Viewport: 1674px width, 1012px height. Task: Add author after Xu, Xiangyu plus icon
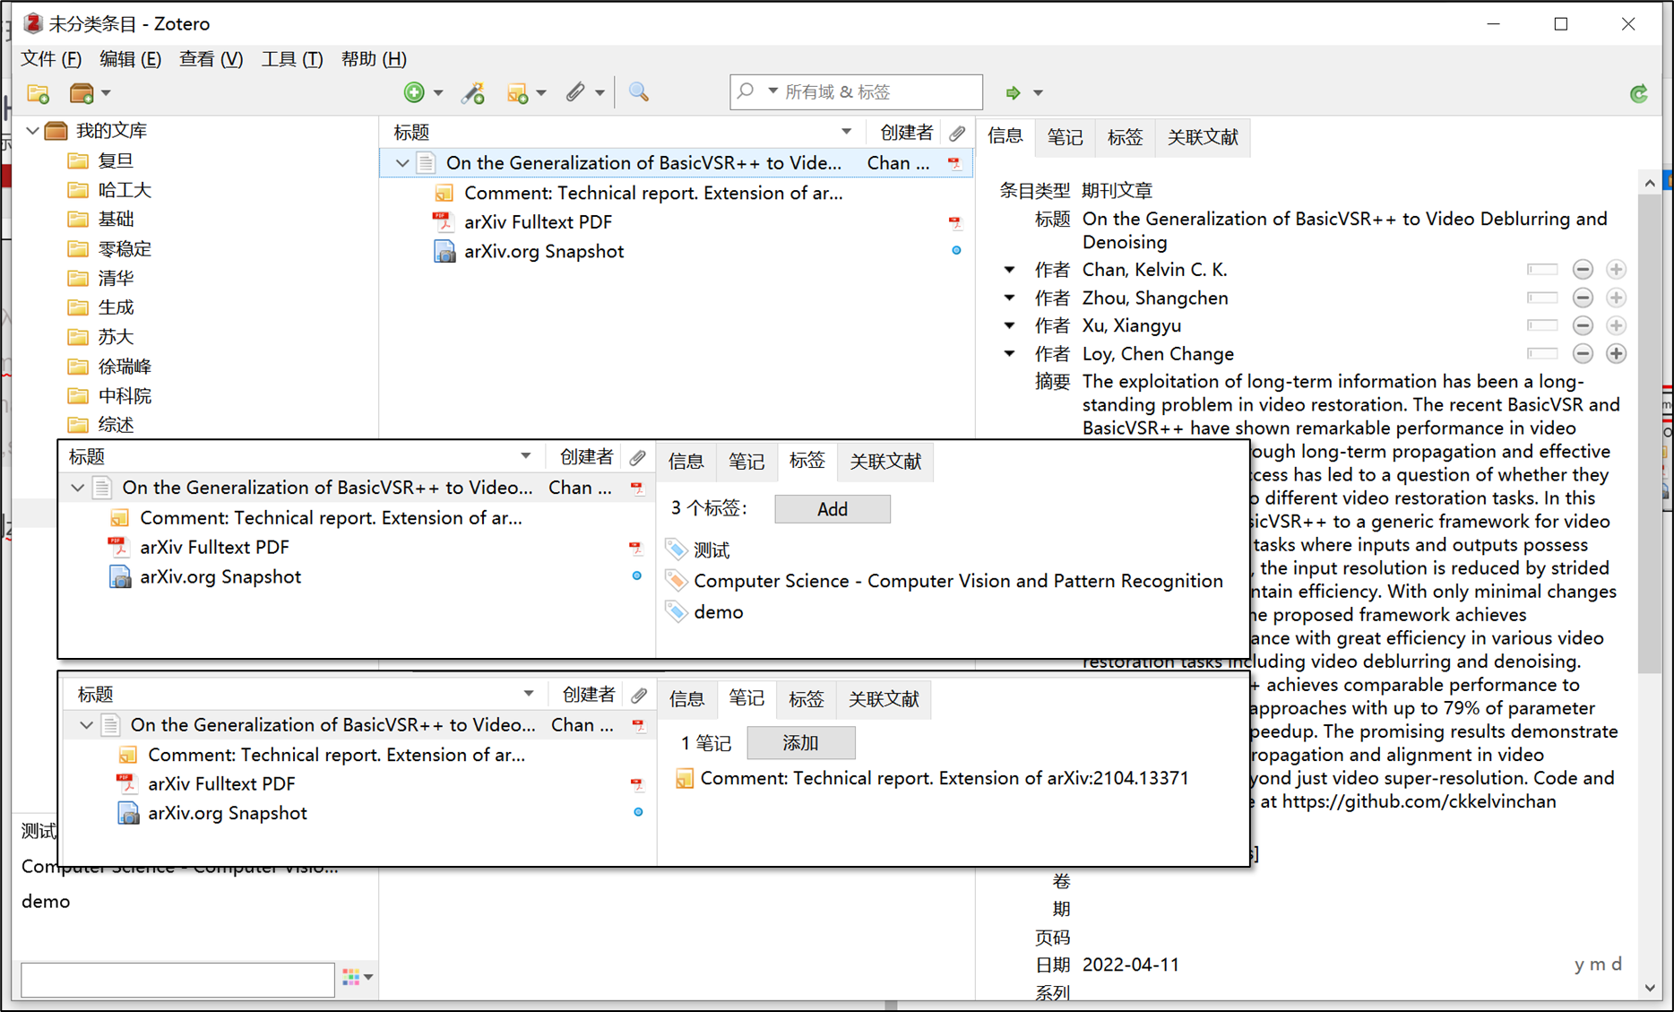(1617, 325)
